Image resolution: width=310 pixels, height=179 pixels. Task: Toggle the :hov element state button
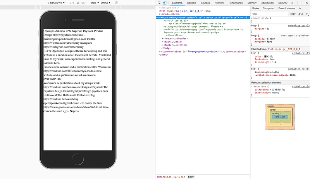click(293, 14)
